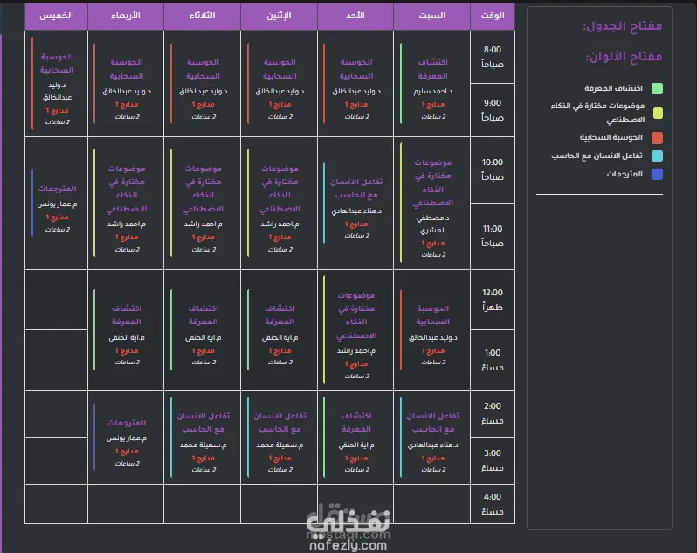Select the الإثنين column header

coord(279,16)
